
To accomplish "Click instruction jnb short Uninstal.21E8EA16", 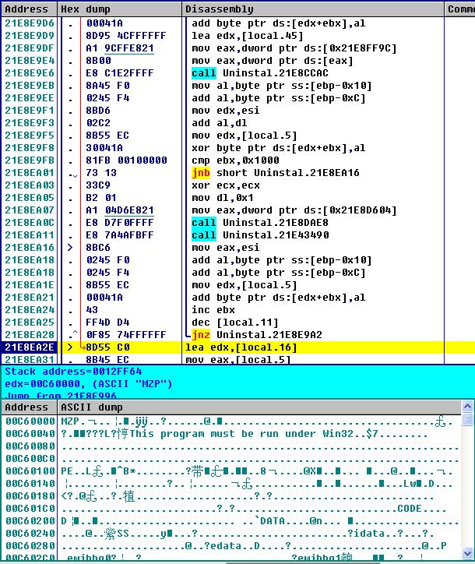I will (x=276, y=173).
